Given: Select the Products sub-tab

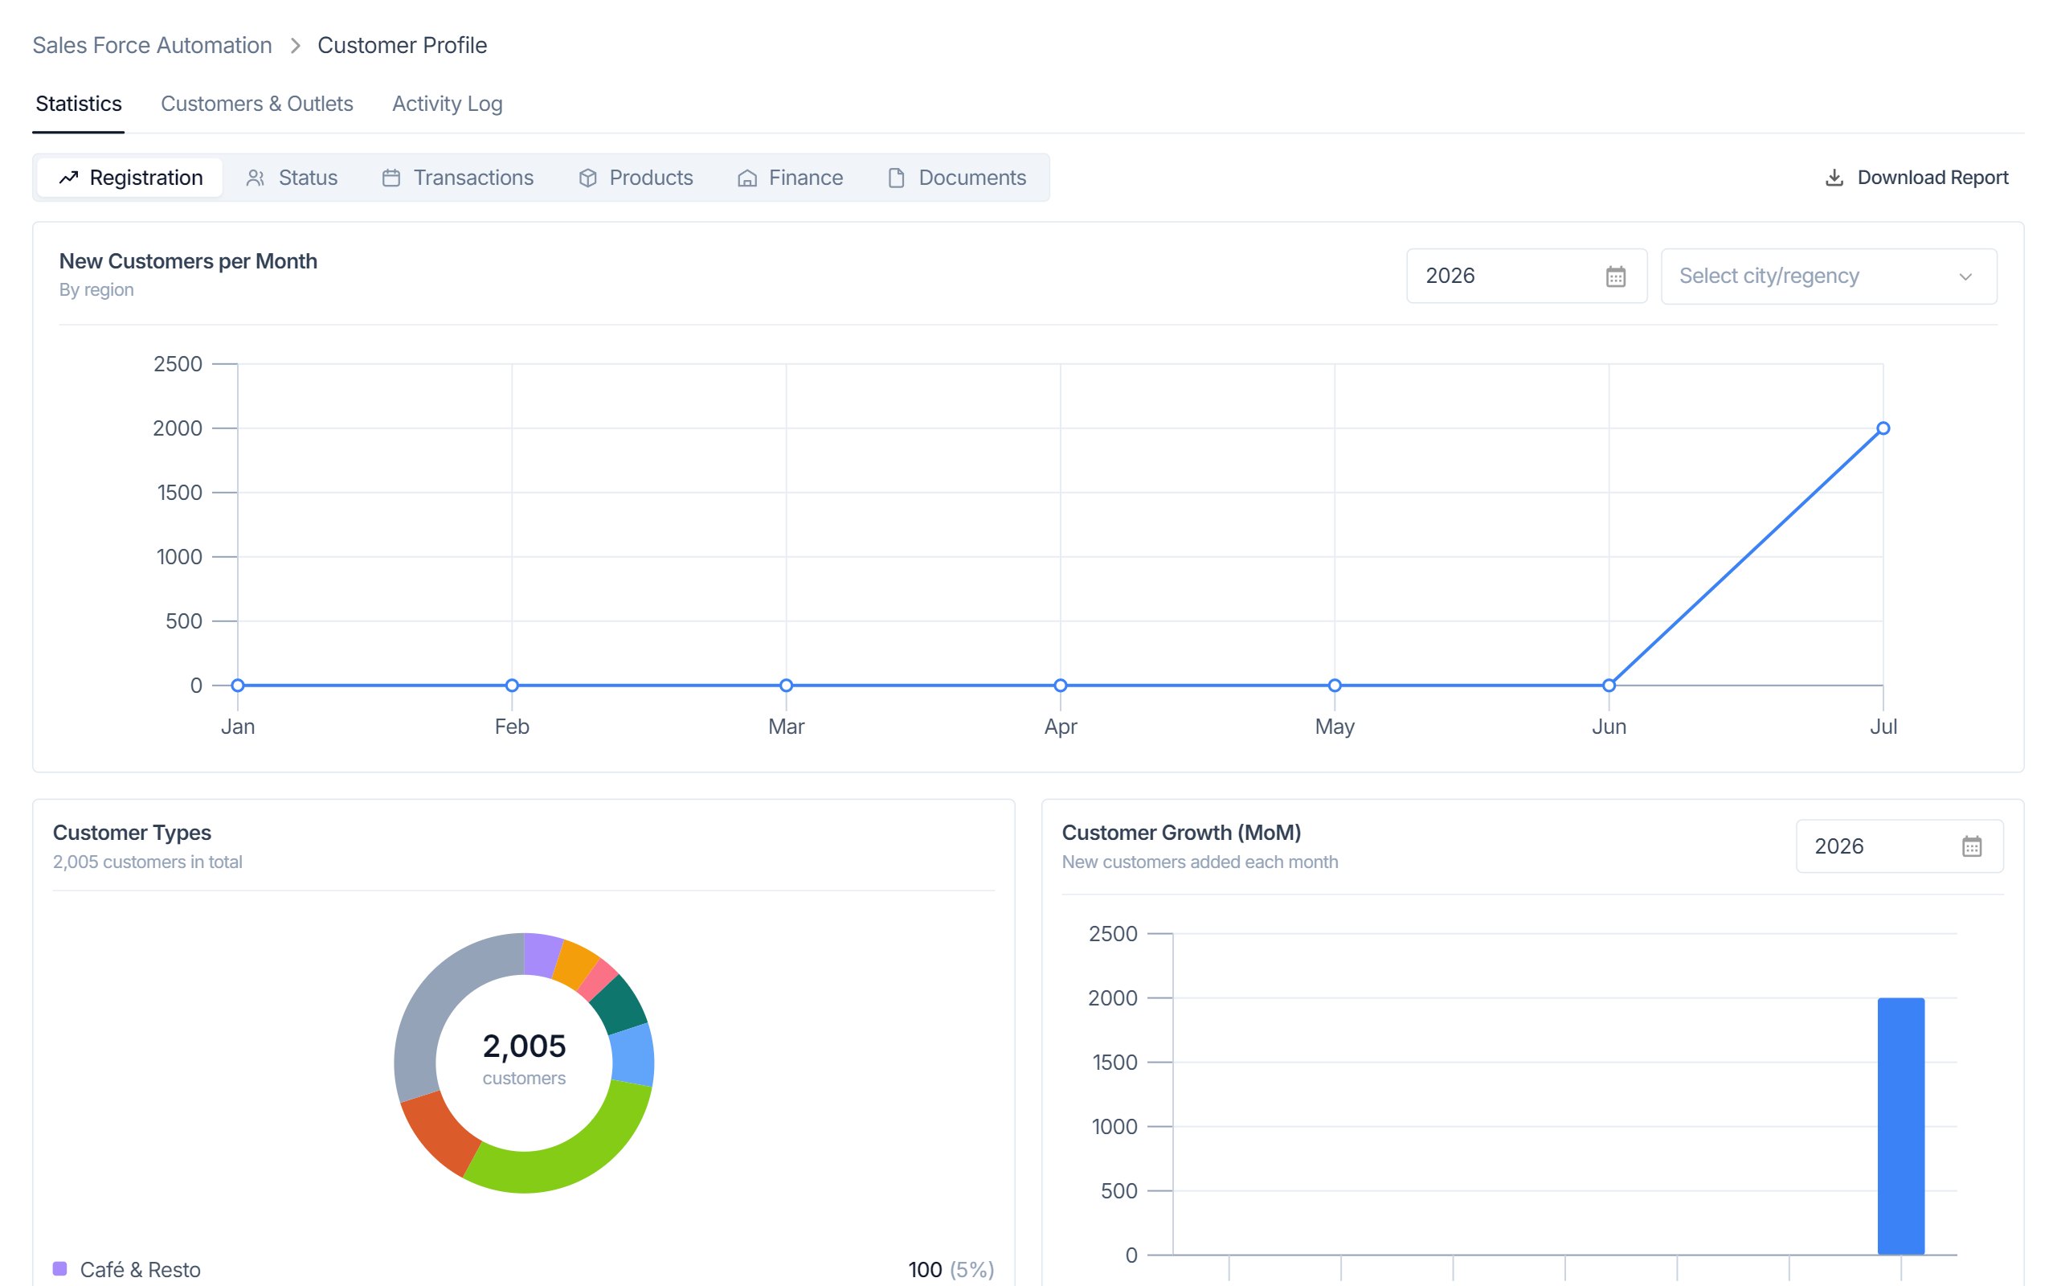Looking at the screenshot, I should tap(635, 178).
